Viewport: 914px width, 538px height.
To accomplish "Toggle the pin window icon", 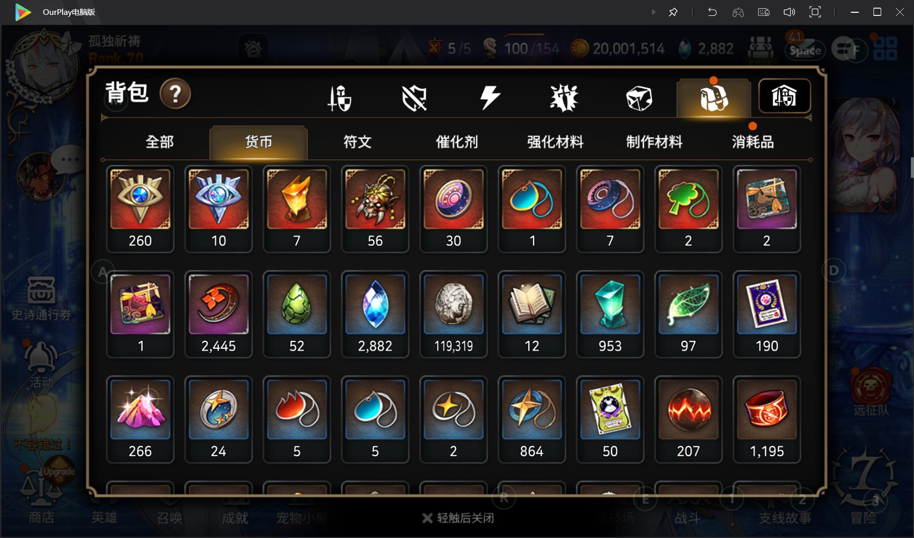I will pyautogui.click(x=673, y=12).
